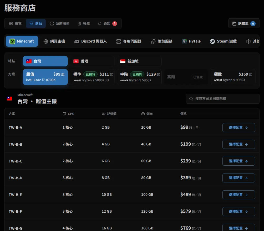This screenshot has height=231, width=264.
Task: Open the 購物車 shopping cart
Action: (x=244, y=24)
